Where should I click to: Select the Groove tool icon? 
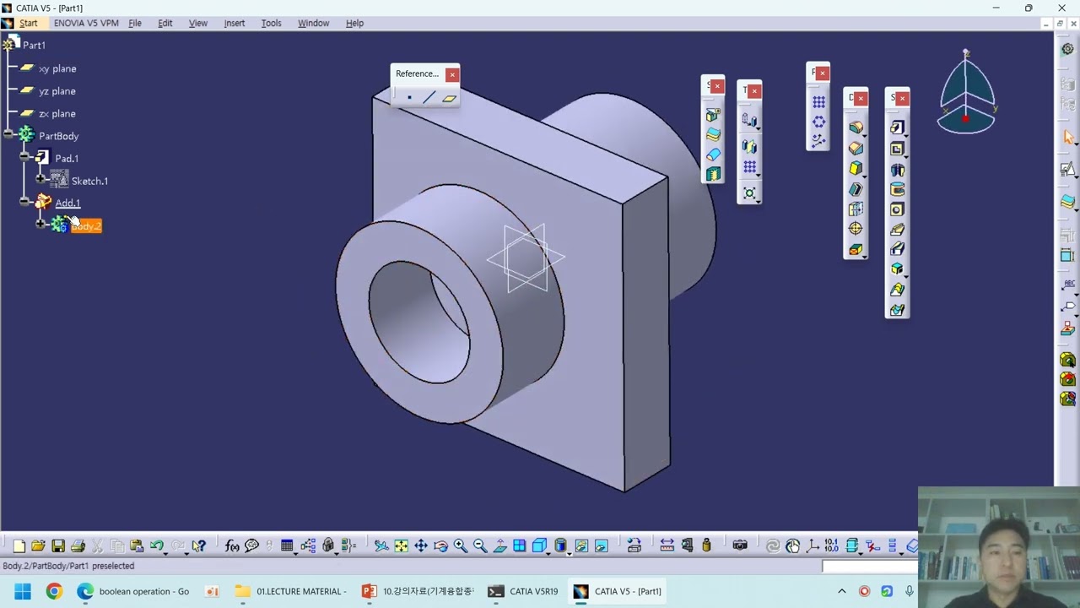point(897,189)
